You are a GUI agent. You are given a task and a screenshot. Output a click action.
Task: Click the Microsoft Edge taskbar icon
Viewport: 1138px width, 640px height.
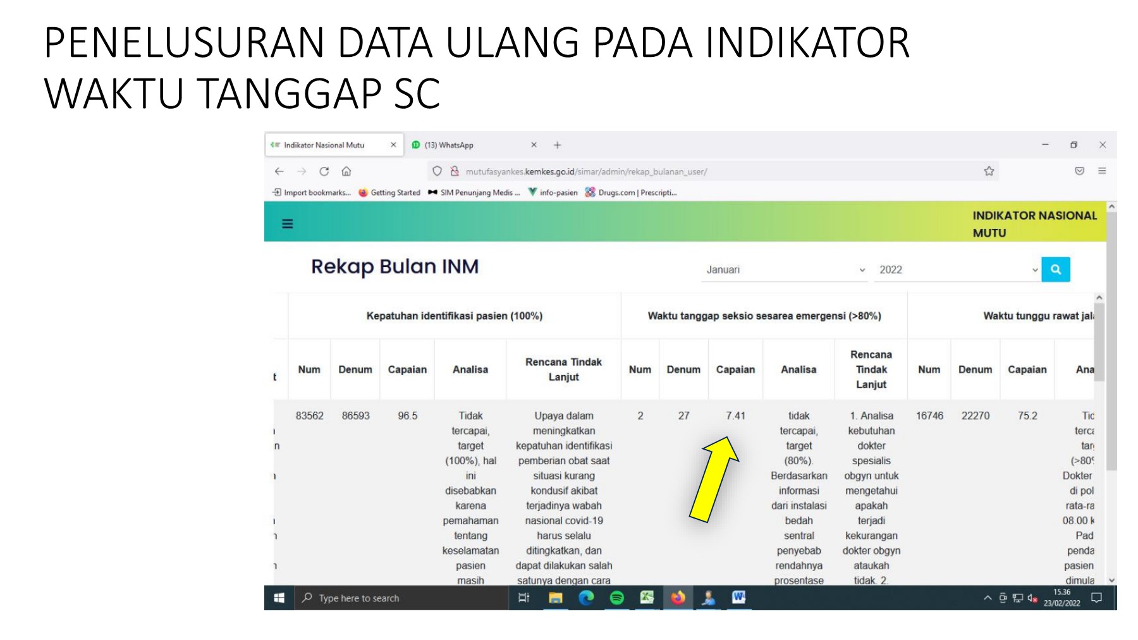tap(586, 598)
